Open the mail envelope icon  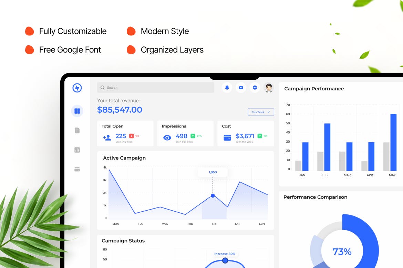241,88
